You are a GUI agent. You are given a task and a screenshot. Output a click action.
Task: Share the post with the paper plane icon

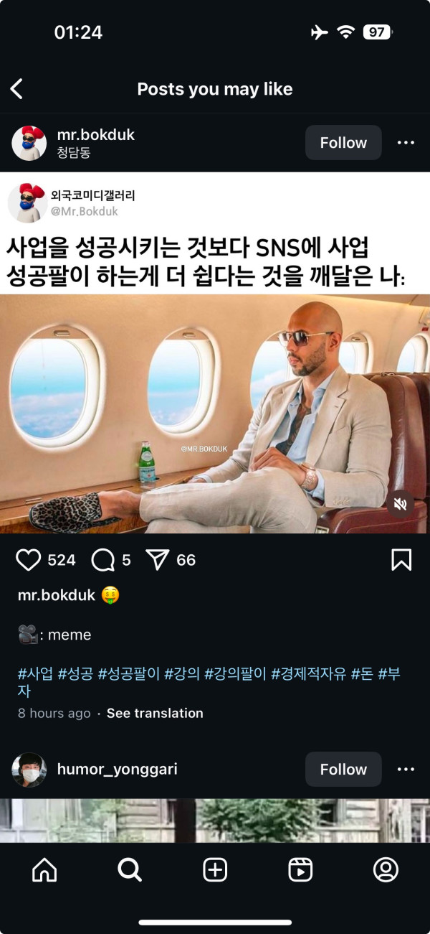[157, 560]
